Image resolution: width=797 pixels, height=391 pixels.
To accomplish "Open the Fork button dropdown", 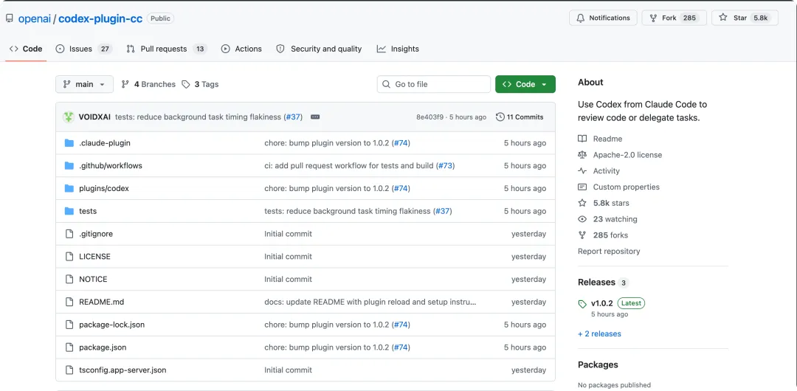I will coord(669,18).
